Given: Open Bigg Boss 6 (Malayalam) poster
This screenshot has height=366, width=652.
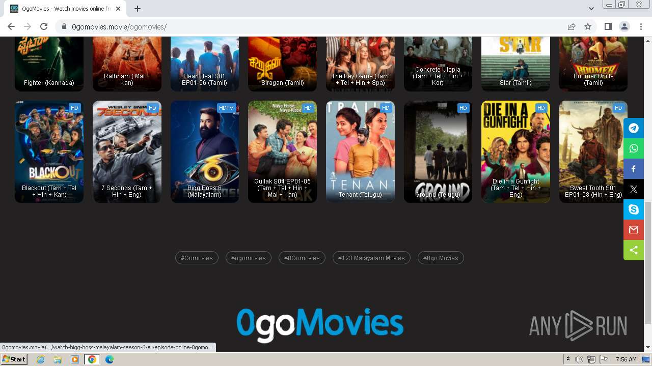Looking at the screenshot, I should tap(205, 151).
